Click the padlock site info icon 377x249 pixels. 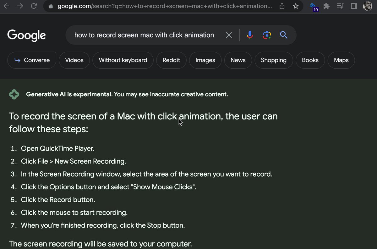point(51,6)
